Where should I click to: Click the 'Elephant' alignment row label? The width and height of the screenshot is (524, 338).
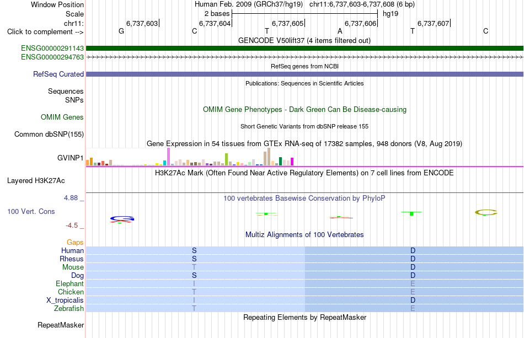(x=70, y=283)
